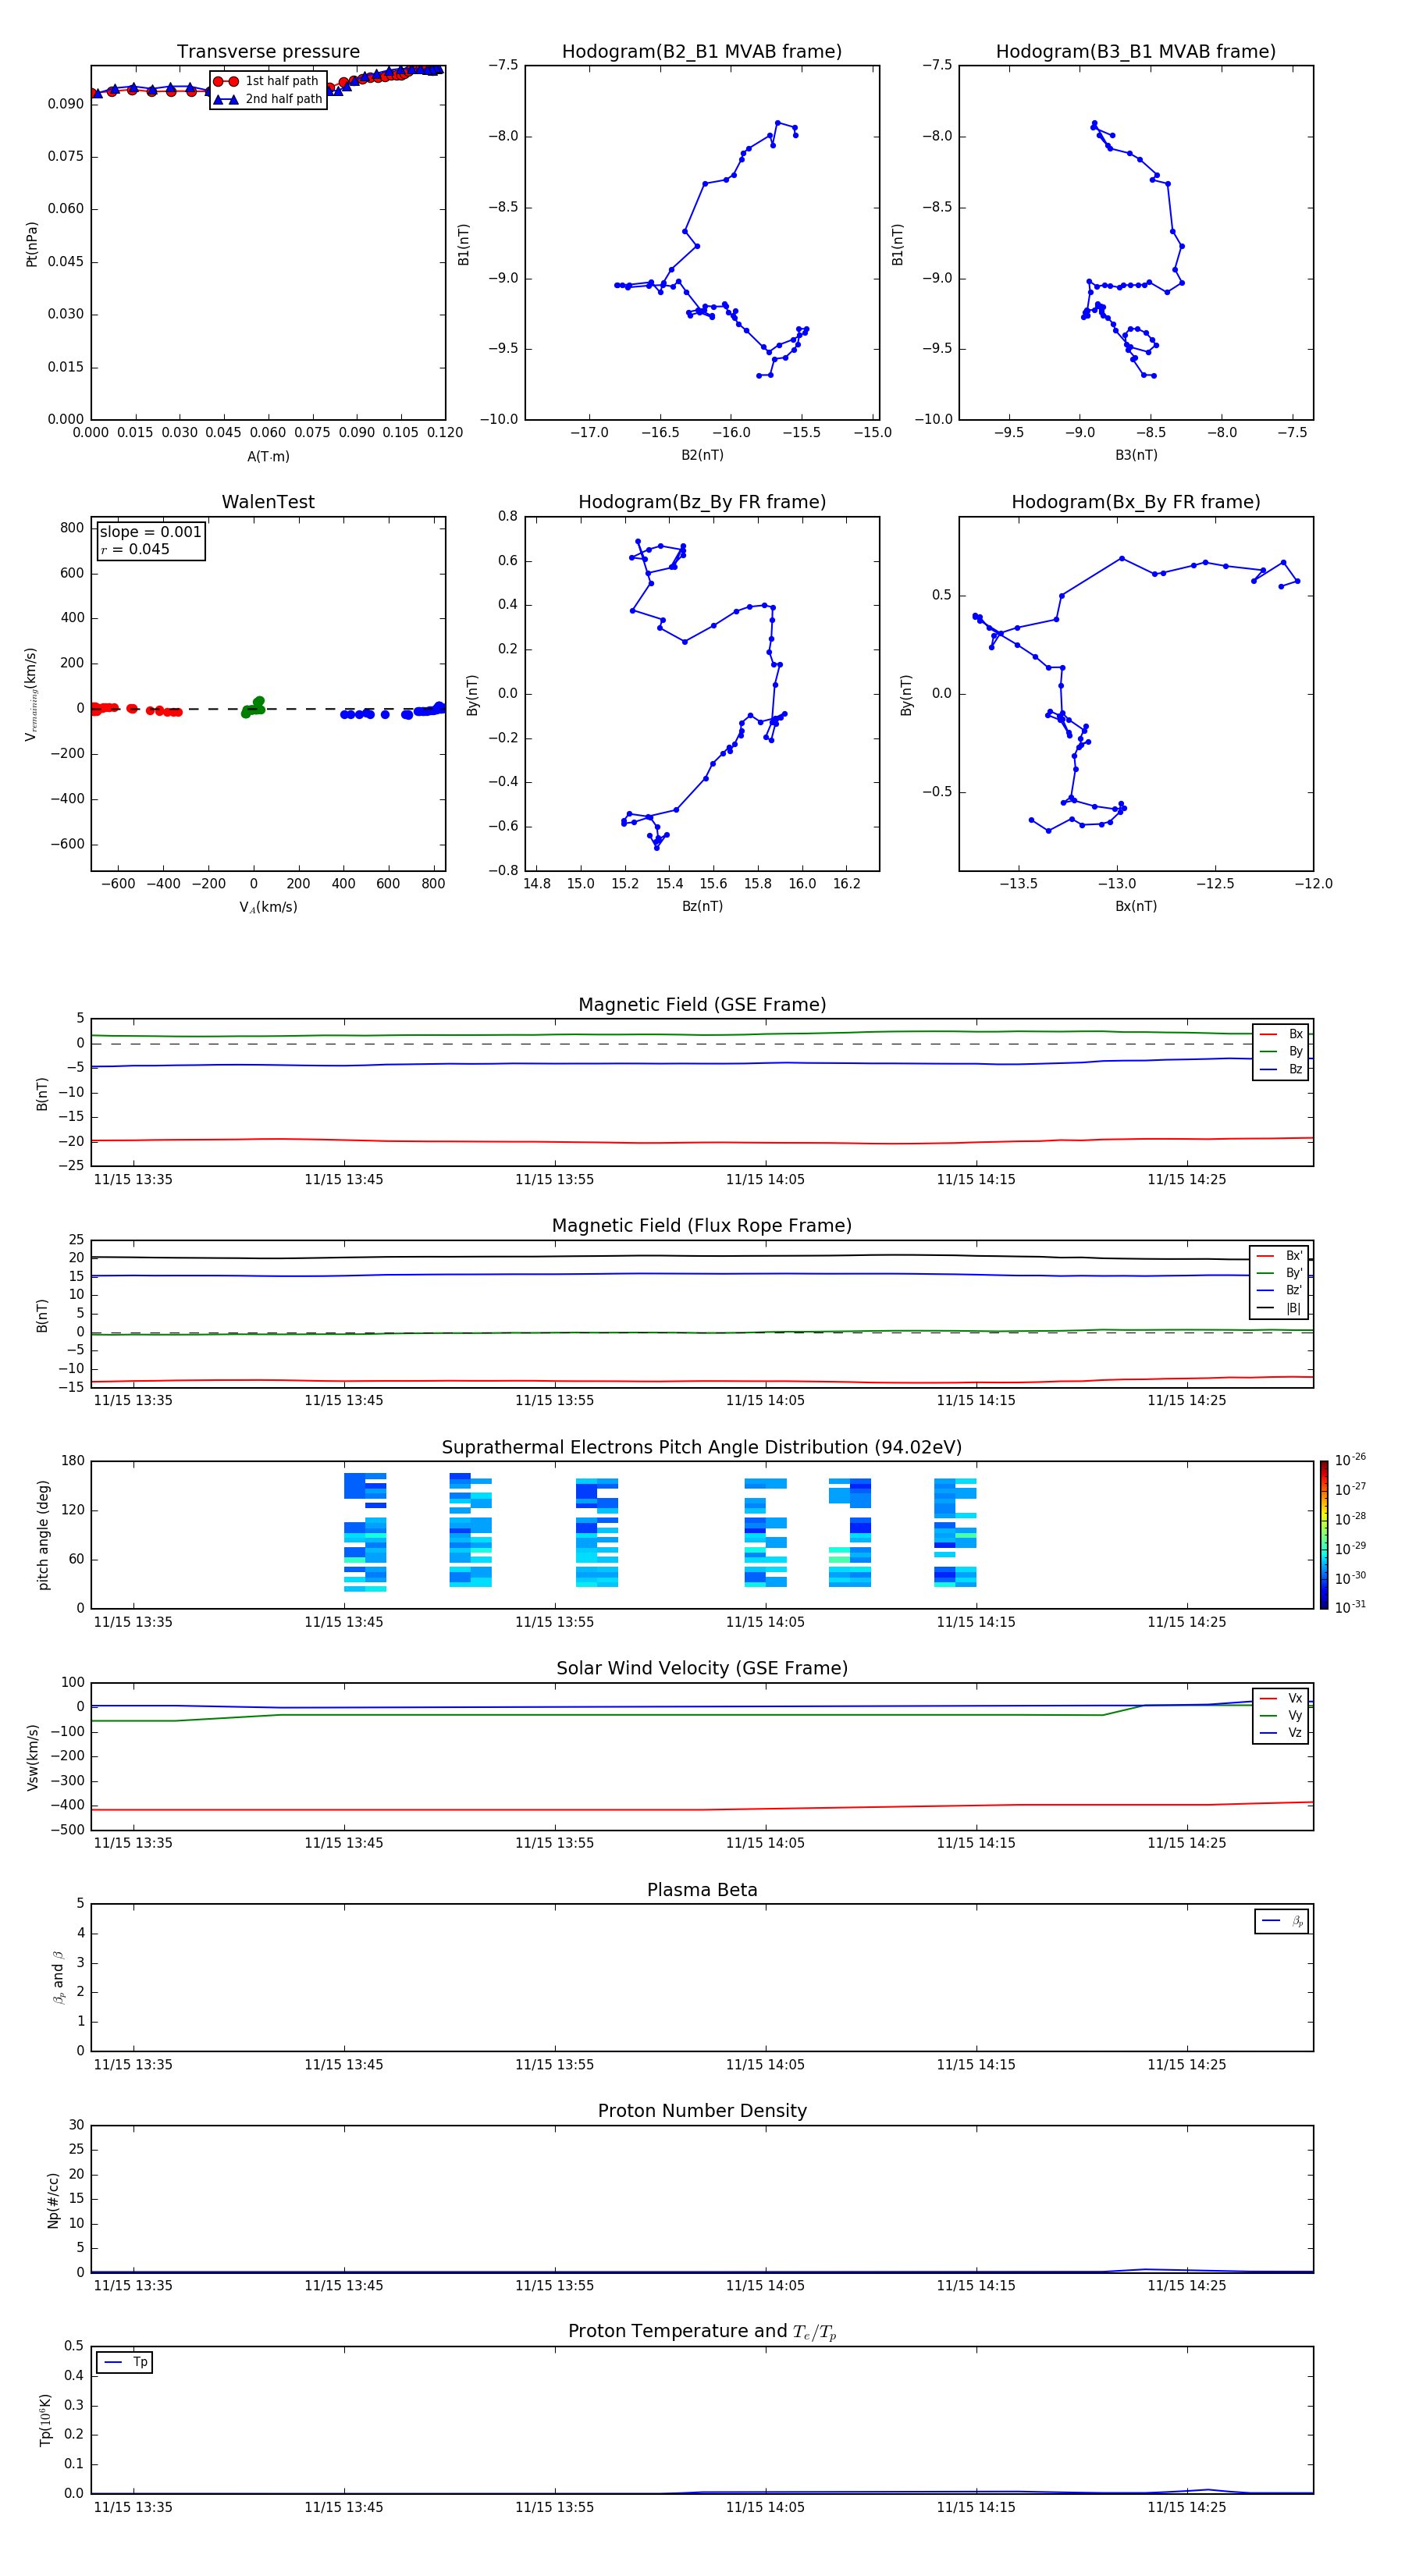Click '11/15 13:55' tick under Plasma Beta

coord(554,2065)
